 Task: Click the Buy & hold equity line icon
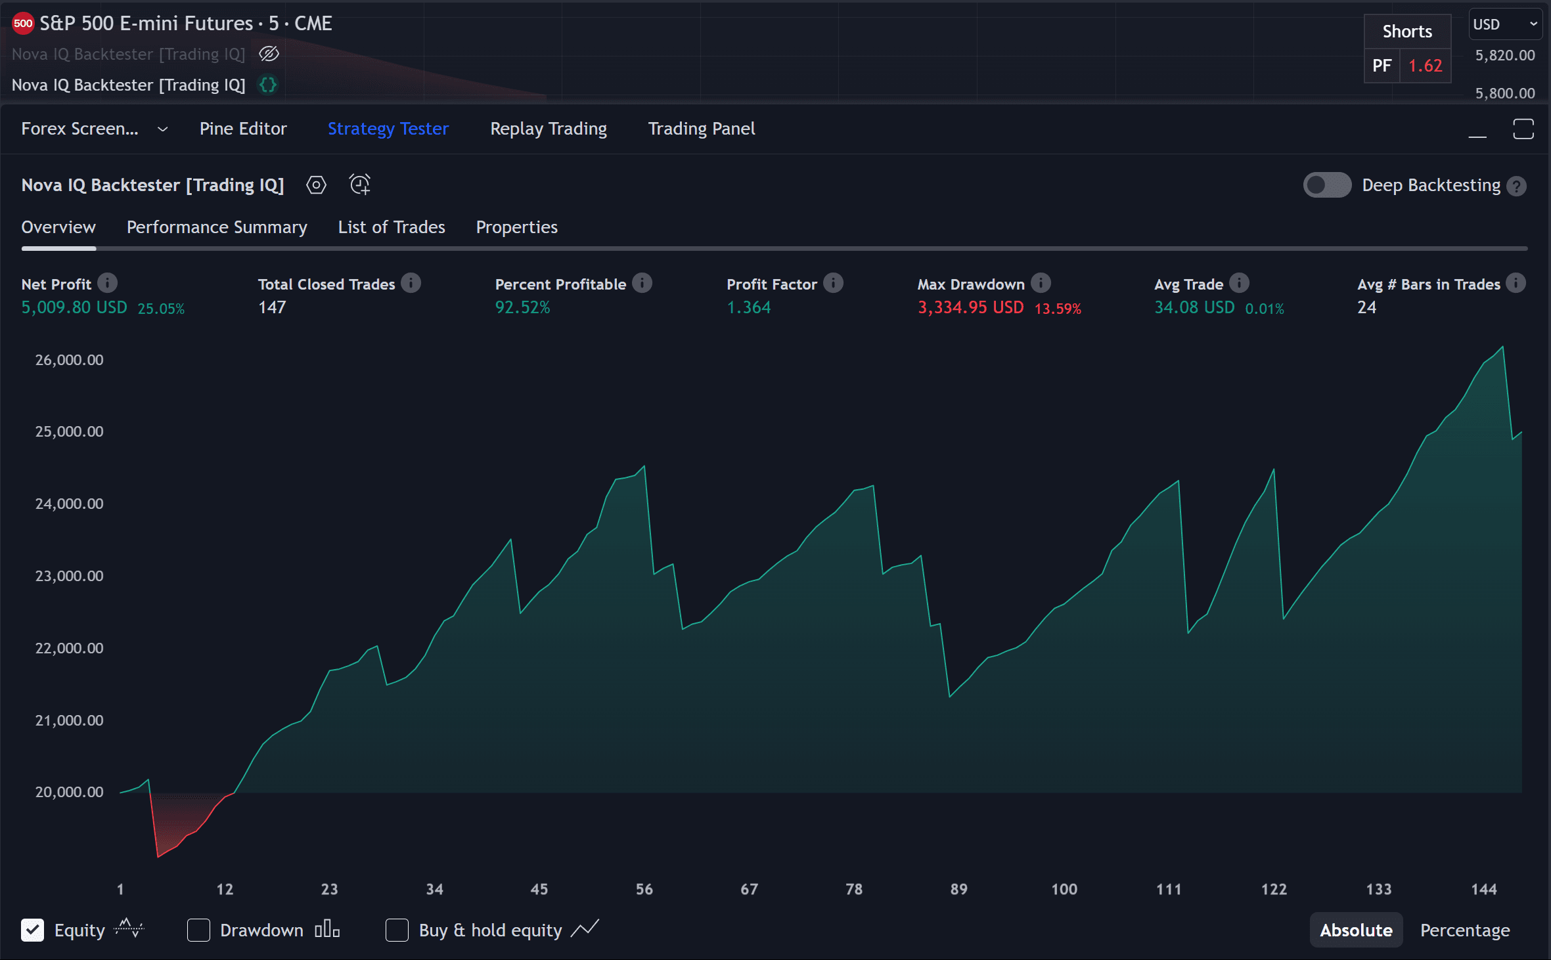tap(585, 928)
